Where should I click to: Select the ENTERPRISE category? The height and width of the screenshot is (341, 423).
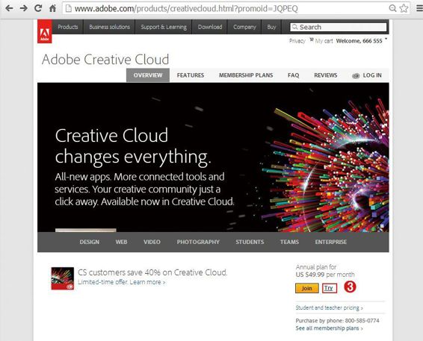click(331, 242)
